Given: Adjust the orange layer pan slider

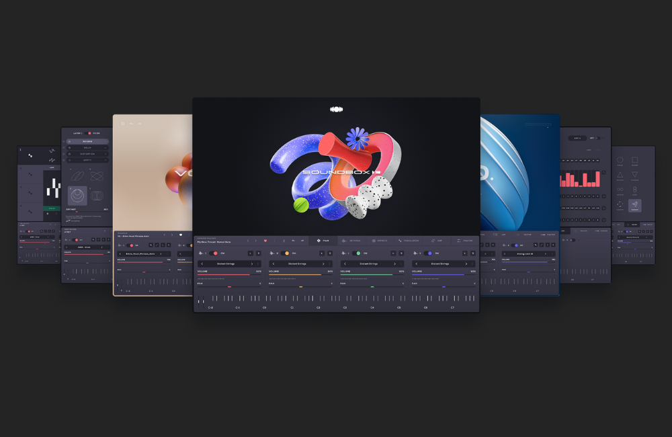Looking at the screenshot, I should (x=300, y=286).
